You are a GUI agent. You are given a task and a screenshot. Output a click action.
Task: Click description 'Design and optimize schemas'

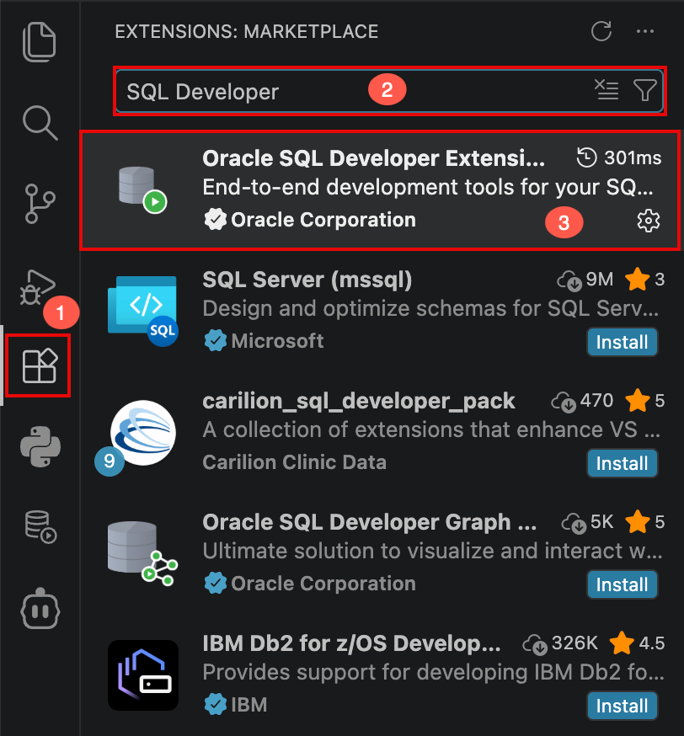pyautogui.click(x=430, y=309)
